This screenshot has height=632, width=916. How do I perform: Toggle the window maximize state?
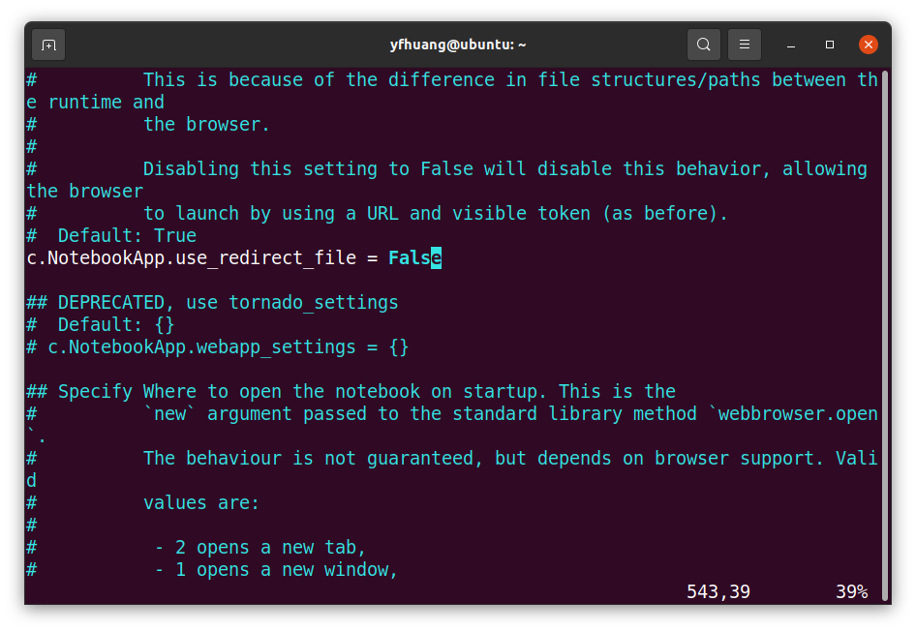coord(829,45)
